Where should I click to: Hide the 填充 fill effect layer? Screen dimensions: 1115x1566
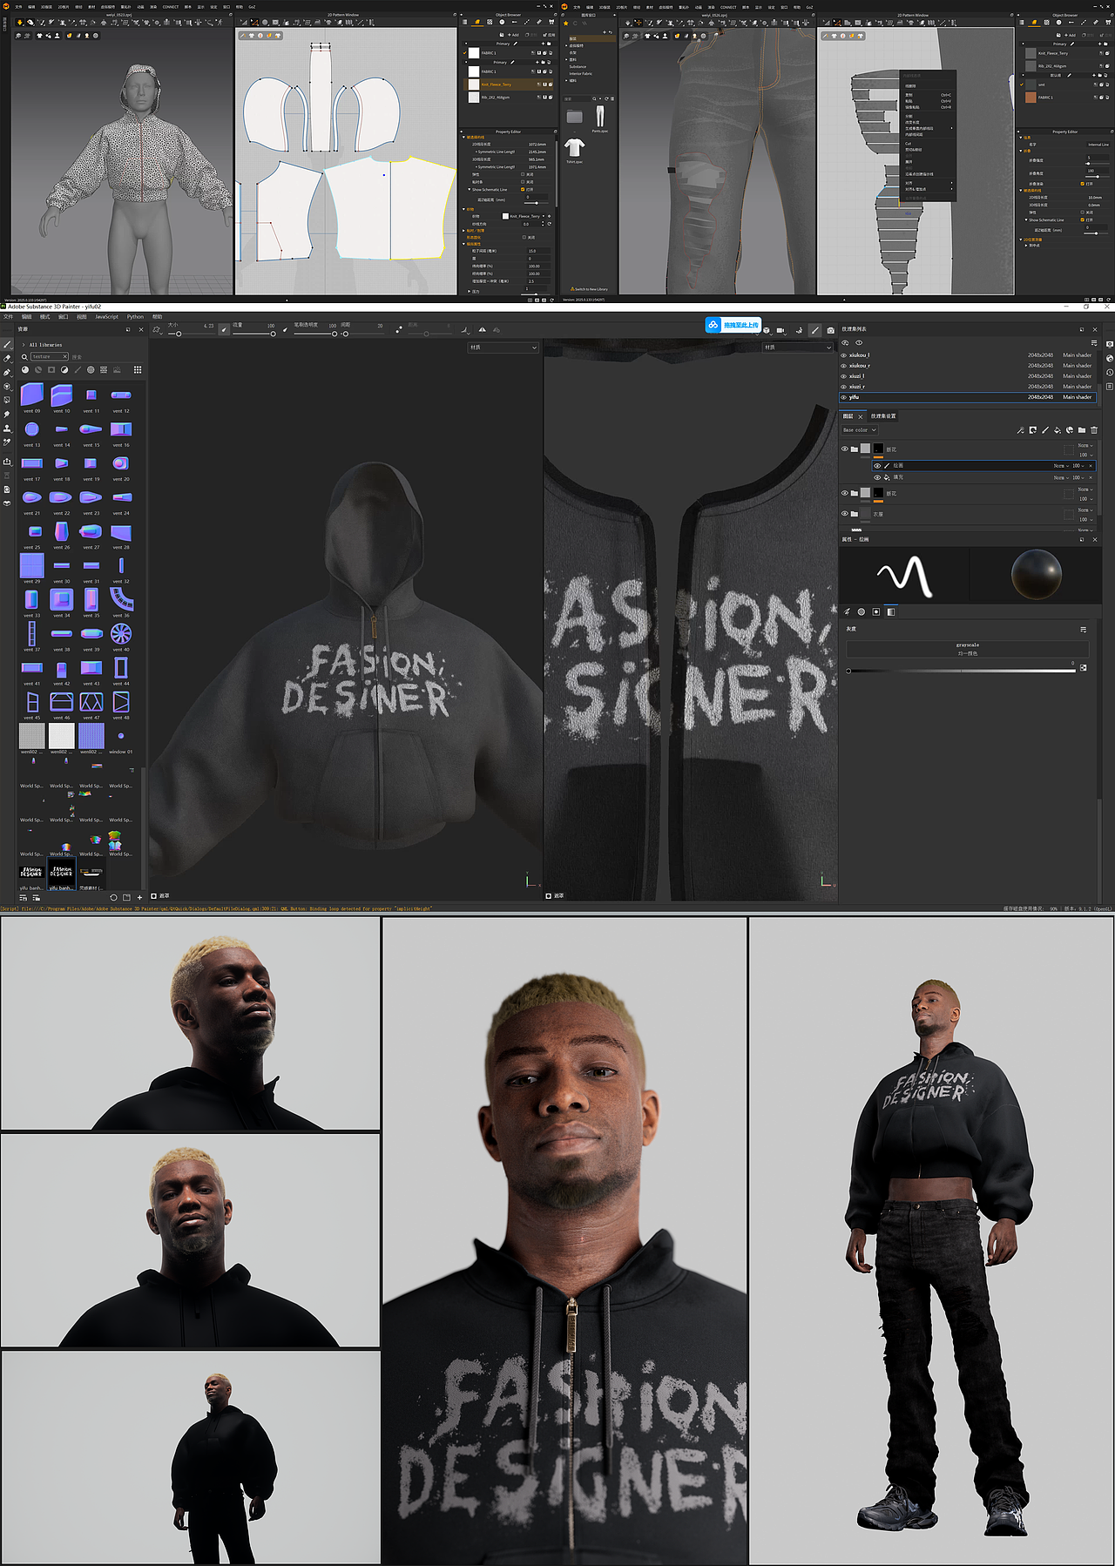pos(877,477)
